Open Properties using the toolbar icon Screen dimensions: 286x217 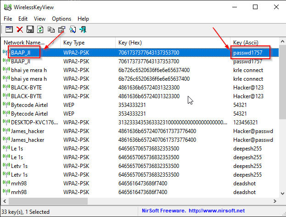[x=62, y=29]
